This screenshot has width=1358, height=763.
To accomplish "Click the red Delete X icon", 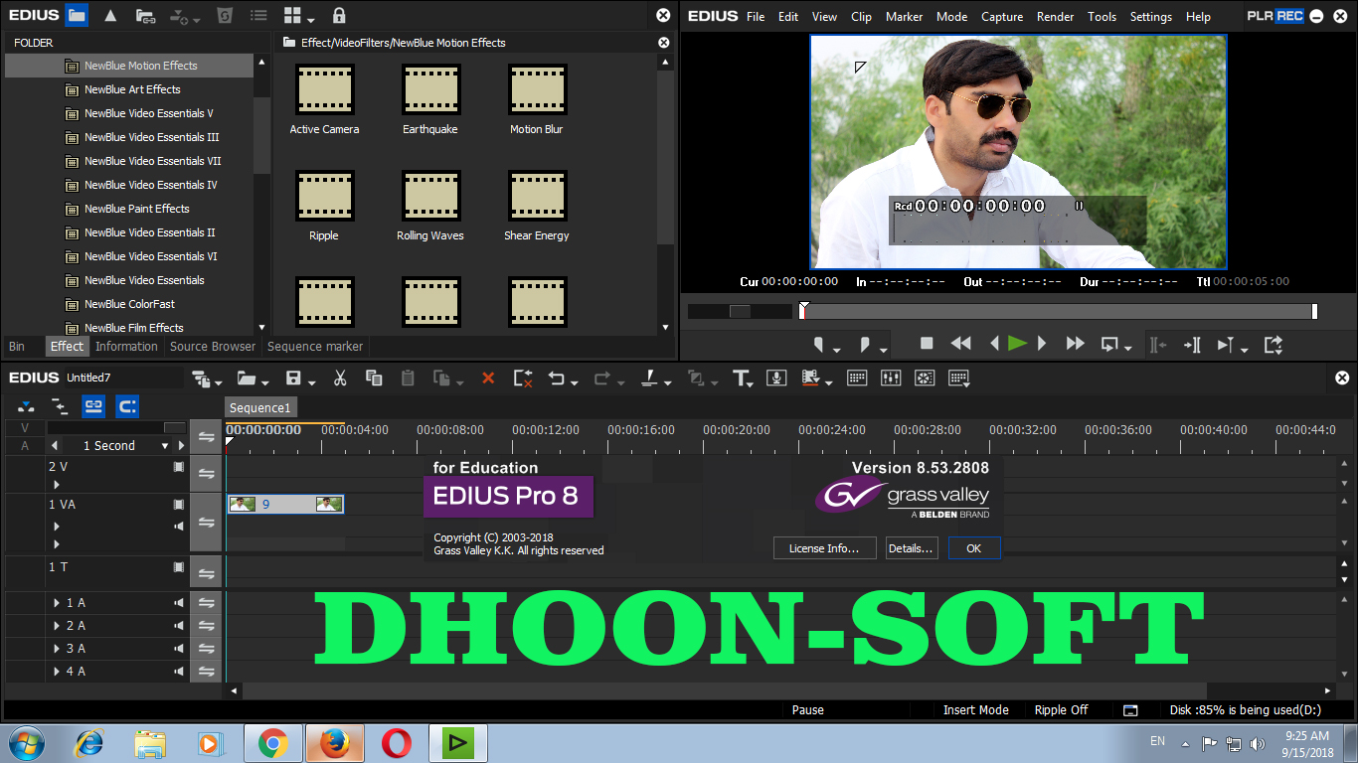I will [x=488, y=378].
